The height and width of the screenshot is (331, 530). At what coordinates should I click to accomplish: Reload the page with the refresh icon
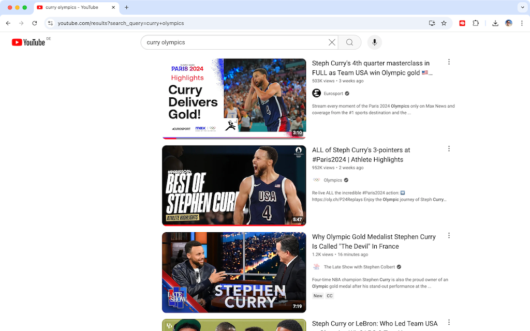(35, 23)
